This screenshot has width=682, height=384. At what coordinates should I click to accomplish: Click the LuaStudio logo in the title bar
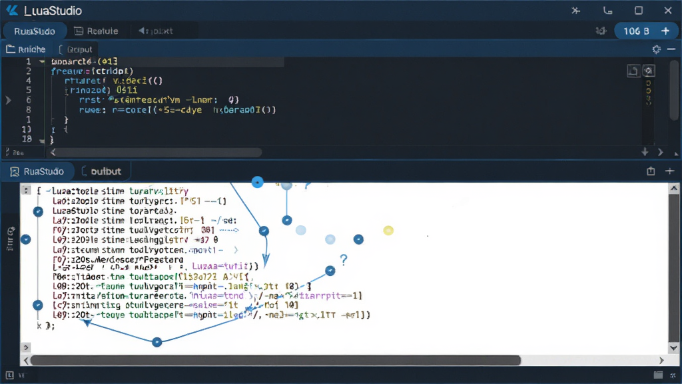[x=12, y=11]
